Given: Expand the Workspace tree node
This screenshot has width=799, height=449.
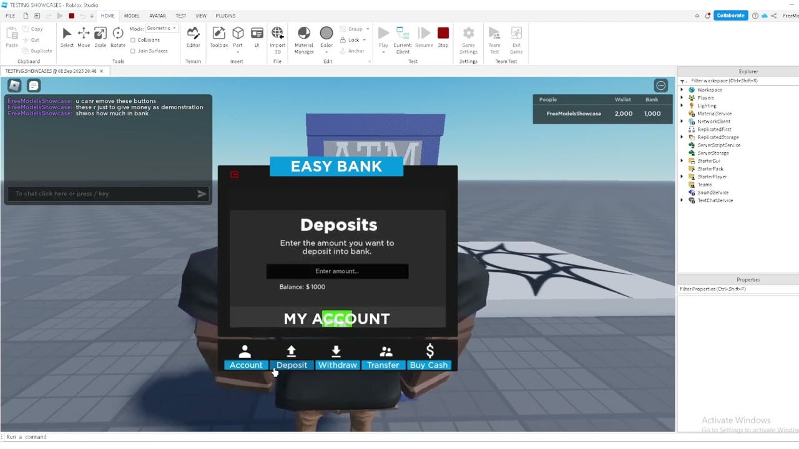Looking at the screenshot, I should tap(682, 90).
